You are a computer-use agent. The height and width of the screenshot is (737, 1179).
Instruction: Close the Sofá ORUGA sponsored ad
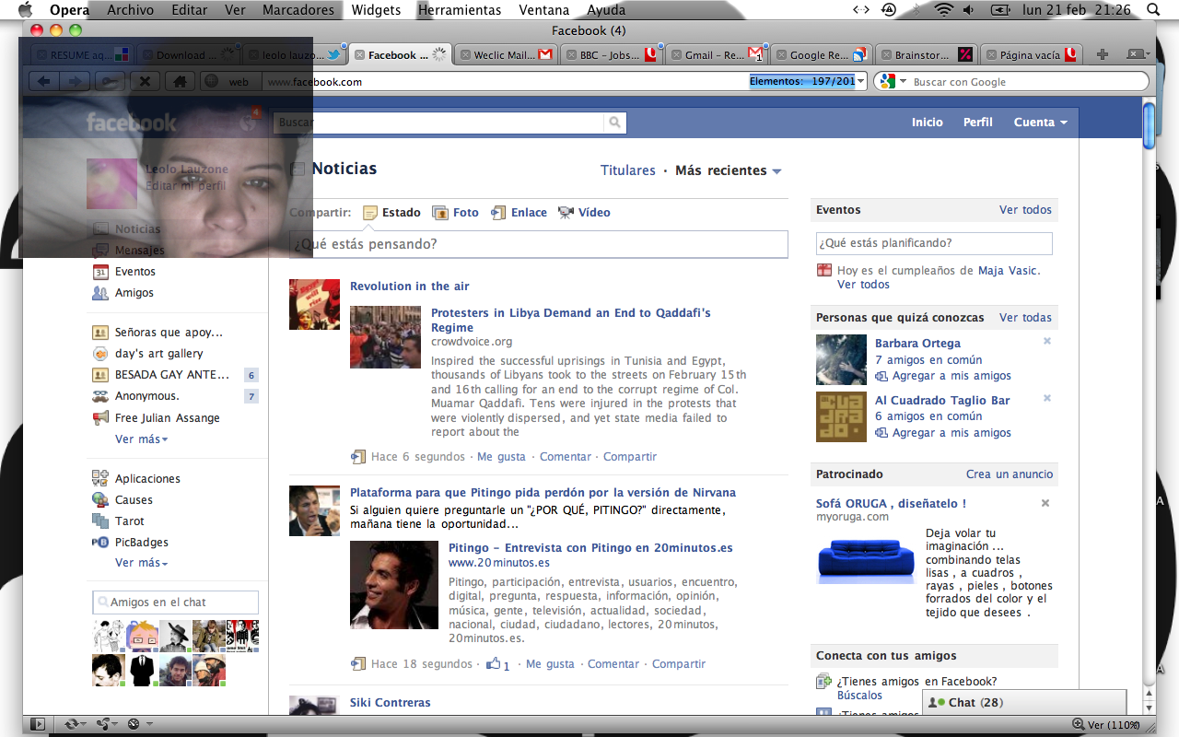tap(1045, 504)
